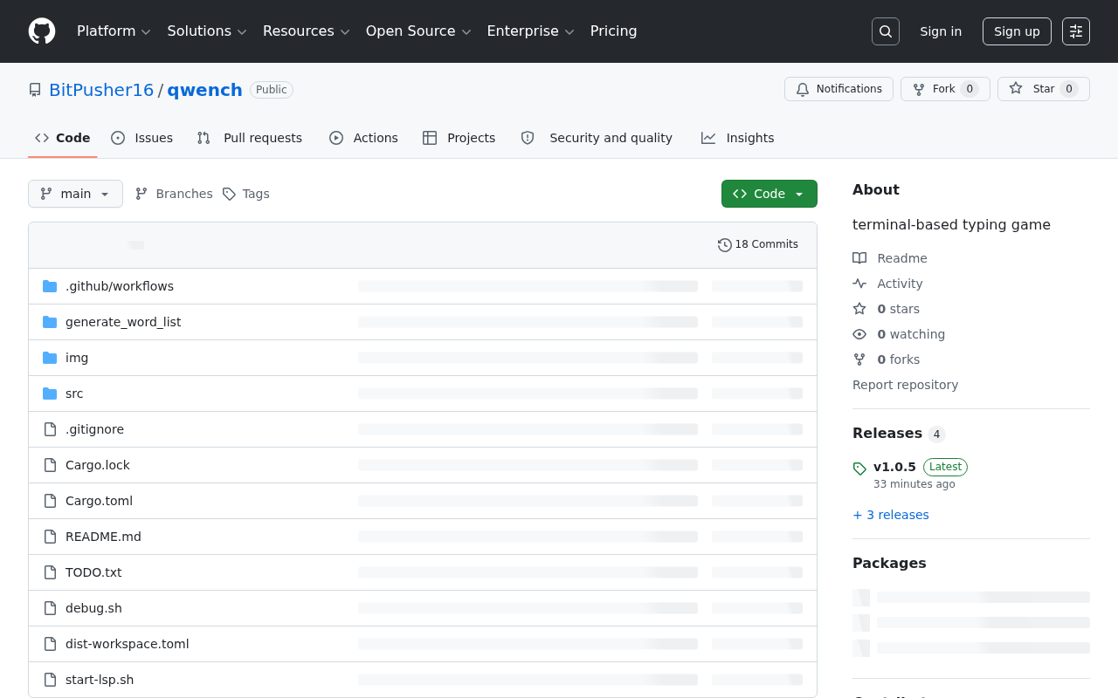This screenshot has width=1118, height=698.
Task: Open the green Code dropdown
Action: 769,194
